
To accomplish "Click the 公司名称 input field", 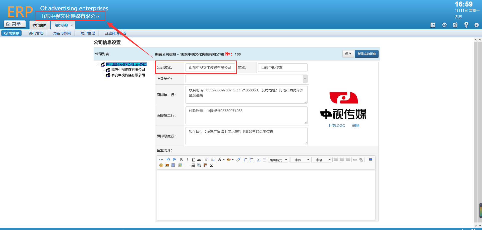I will [210, 68].
